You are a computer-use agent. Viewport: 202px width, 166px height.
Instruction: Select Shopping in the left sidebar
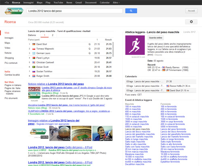point(9,58)
